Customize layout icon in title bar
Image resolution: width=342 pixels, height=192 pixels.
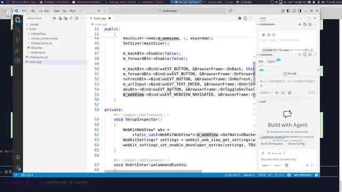[x=283, y=11]
